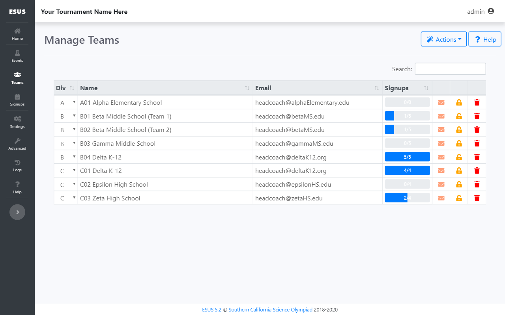The height and width of the screenshot is (315, 505).
Task: Change division dropdown for Alpha Elementary School
Action: tap(66, 102)
